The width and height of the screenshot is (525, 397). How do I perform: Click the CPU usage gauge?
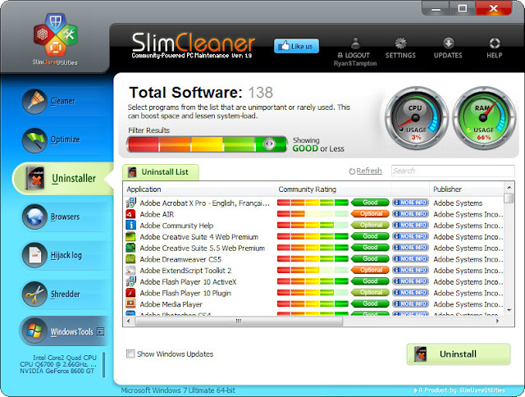tap(416, 118)
